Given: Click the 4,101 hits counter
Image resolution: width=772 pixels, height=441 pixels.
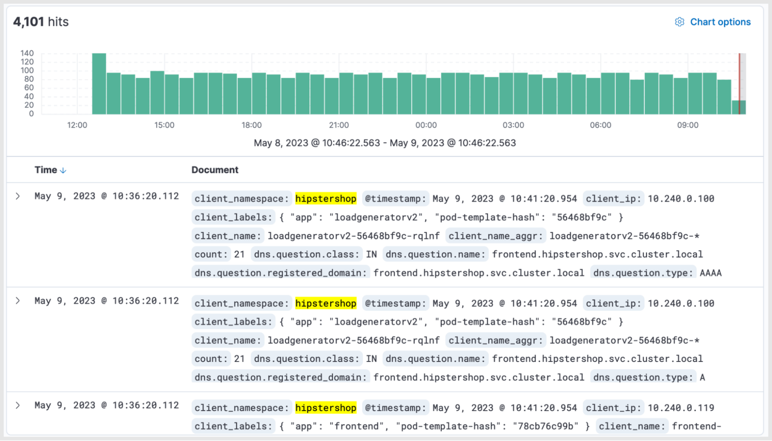Looking at the screenshot, I should [x=41, y=22].
